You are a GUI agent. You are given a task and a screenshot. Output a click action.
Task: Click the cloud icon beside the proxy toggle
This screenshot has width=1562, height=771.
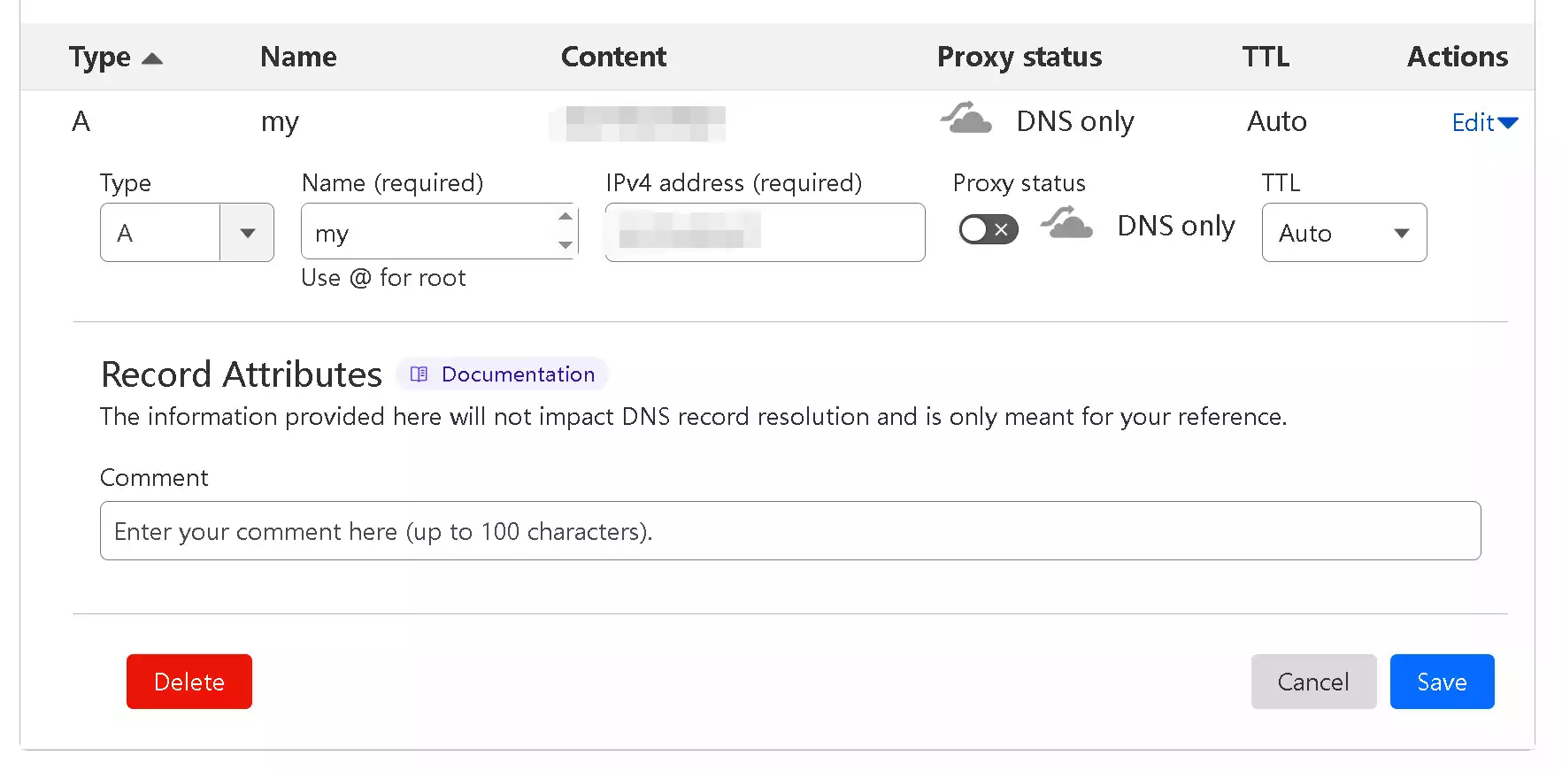tap(1066, 223)
